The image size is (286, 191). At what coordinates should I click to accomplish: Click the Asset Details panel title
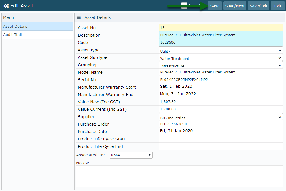(98, 17)
